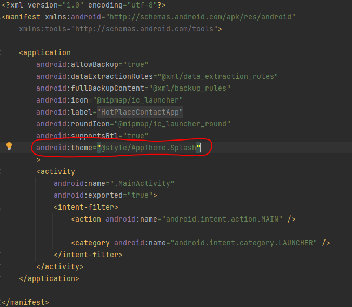This screenshot has width=352, height=307.
Task: Click the HotPlaceContactApp label value
Action: pyautogui.click(x=140, y=112)
